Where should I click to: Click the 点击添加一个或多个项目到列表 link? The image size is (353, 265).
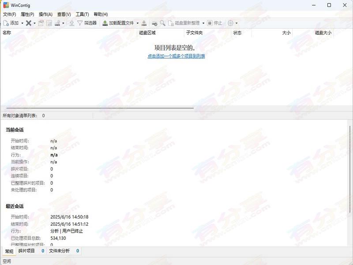[176, 56]
